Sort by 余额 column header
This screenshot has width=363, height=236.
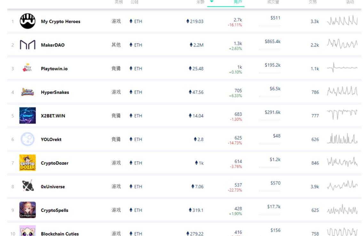tap(200, 2)
